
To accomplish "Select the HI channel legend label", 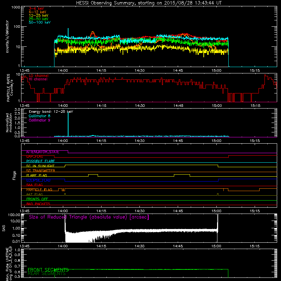I will tap(38, 79).
